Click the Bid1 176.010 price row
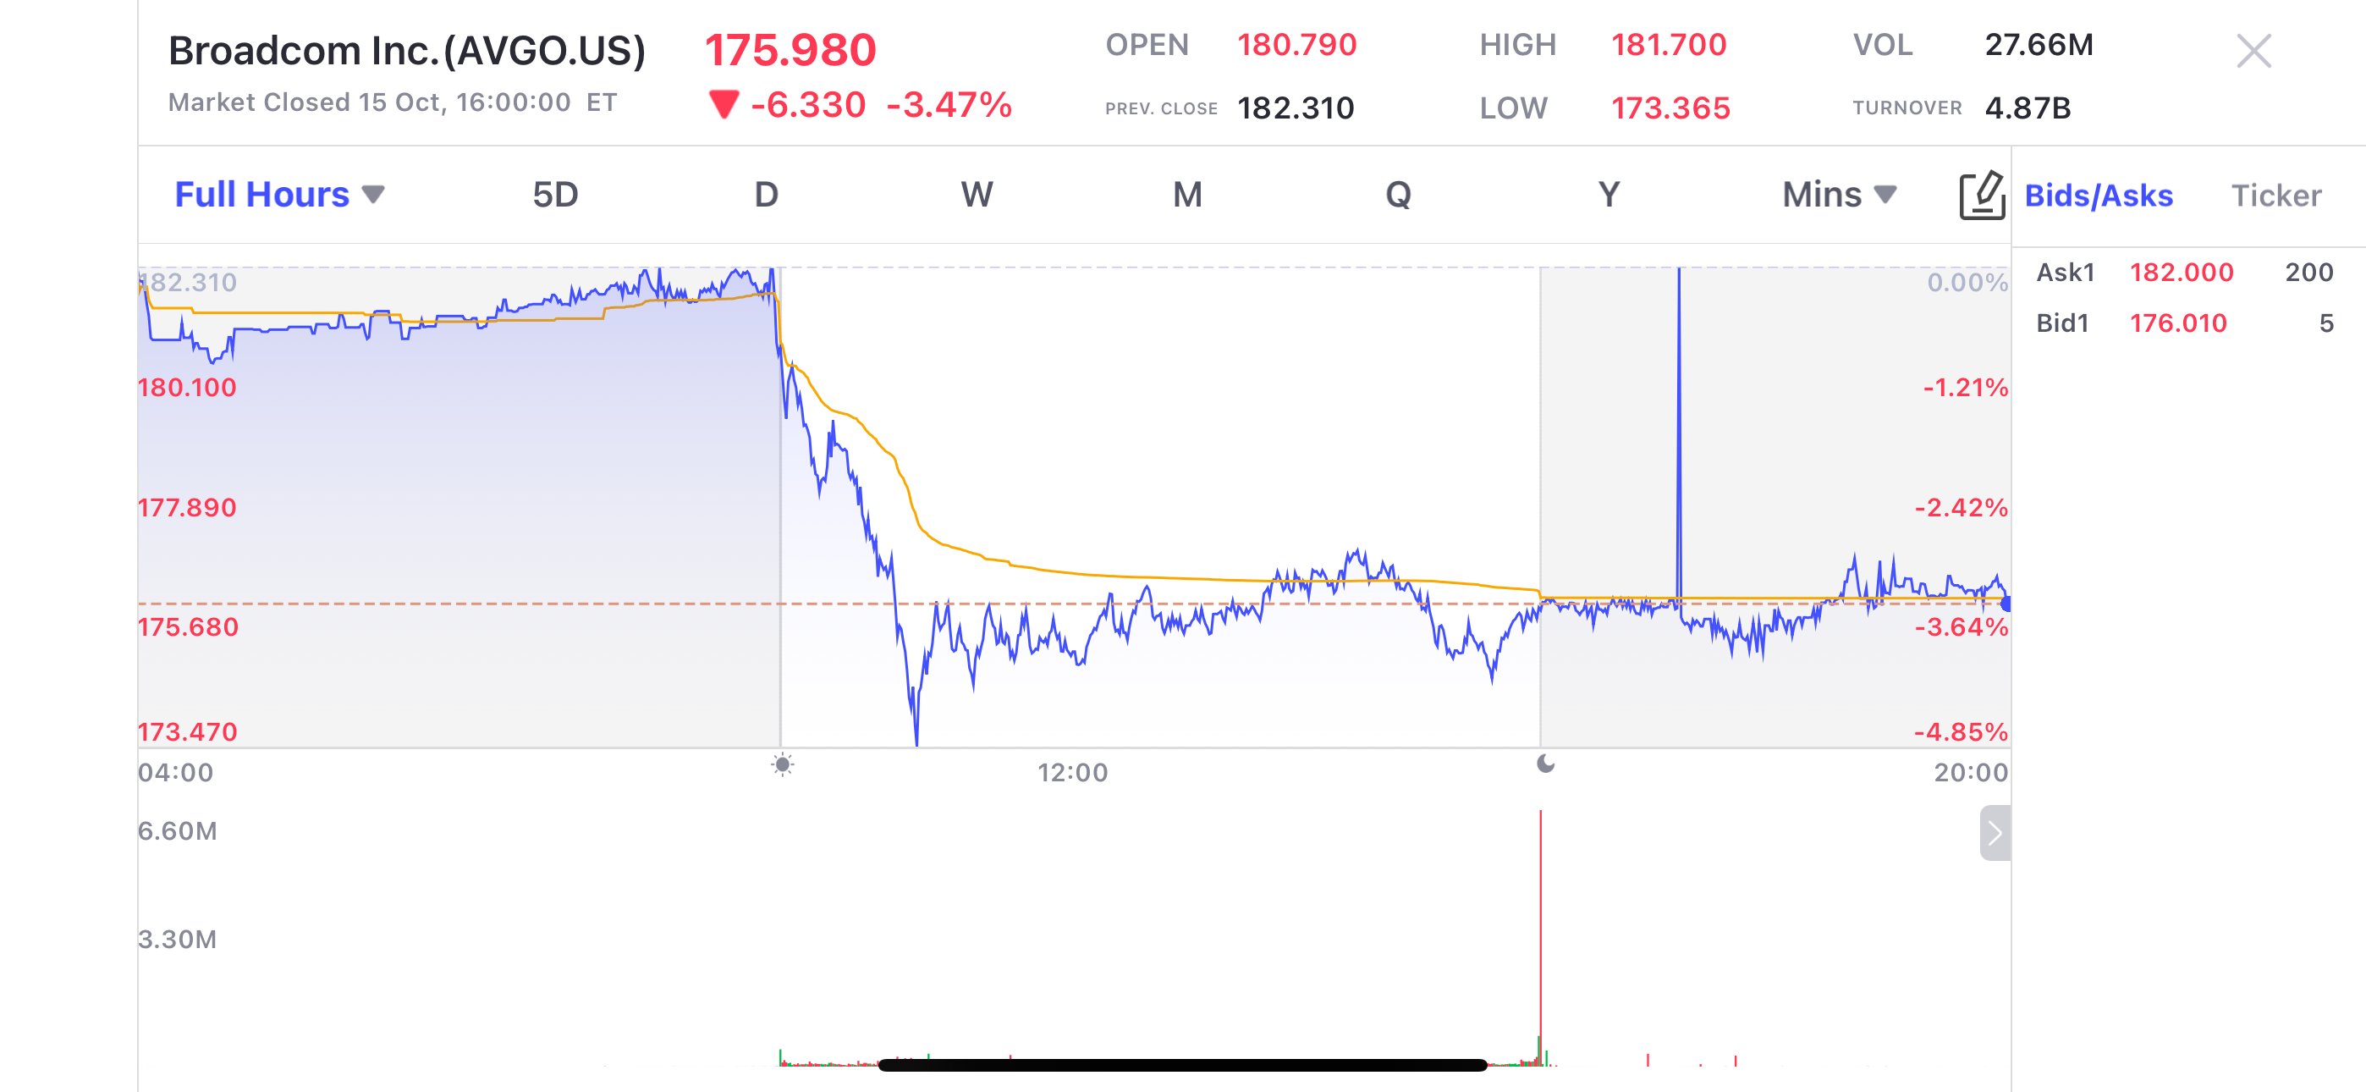The width and height of the screenshot is (2366, 1092). point(2177,323)
